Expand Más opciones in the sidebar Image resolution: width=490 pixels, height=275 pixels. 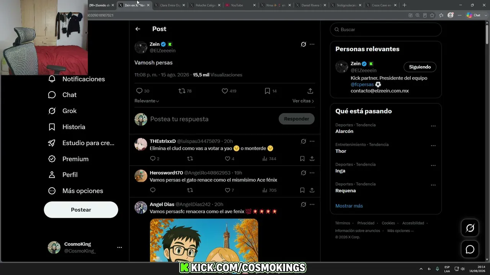point(75,191)
